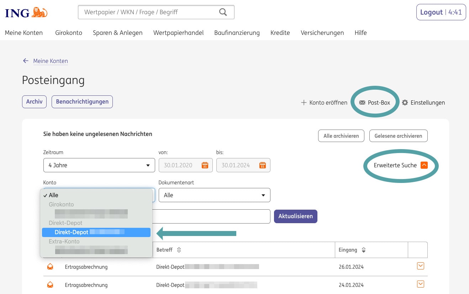Screen dimensions: 469x294
Task: Select the account under Extra-Konto in the list
Action: pyautogui.click(x=91, y=250)
